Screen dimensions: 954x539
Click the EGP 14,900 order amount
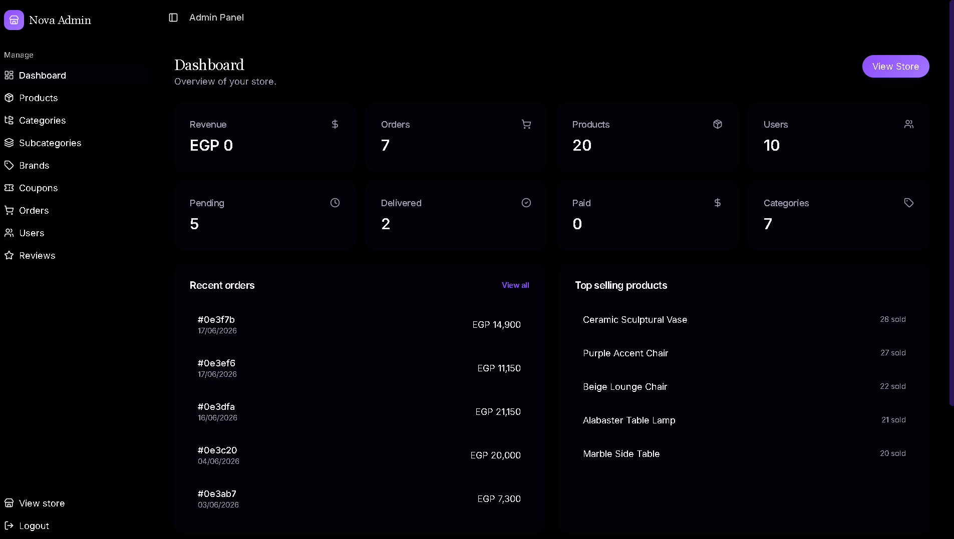(496, 324)
